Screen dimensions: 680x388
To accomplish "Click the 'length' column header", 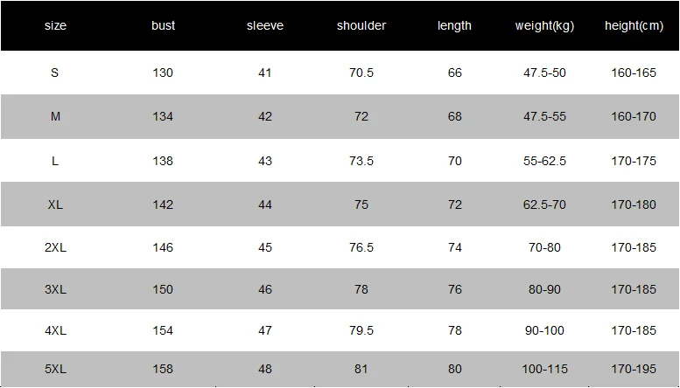I will (x=454, y=26).
